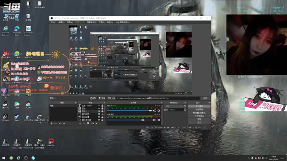Open the 文件(F) menu in OBS
This screenshot has height=161, width=287.
(x=53, y=23)
